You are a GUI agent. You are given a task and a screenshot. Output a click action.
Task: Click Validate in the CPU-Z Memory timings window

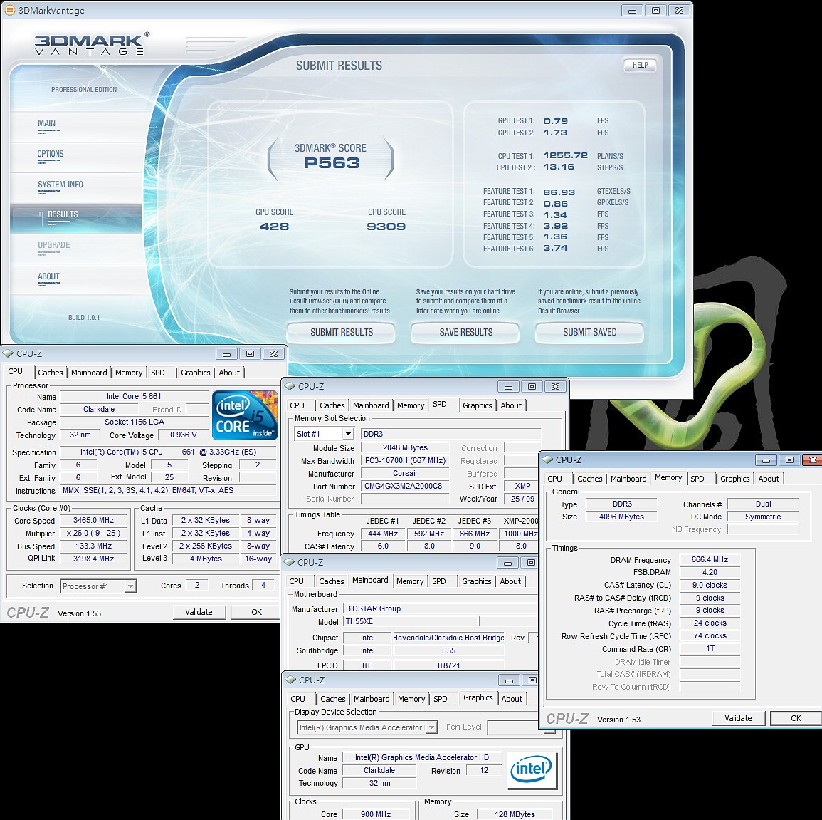pos(738,718)
